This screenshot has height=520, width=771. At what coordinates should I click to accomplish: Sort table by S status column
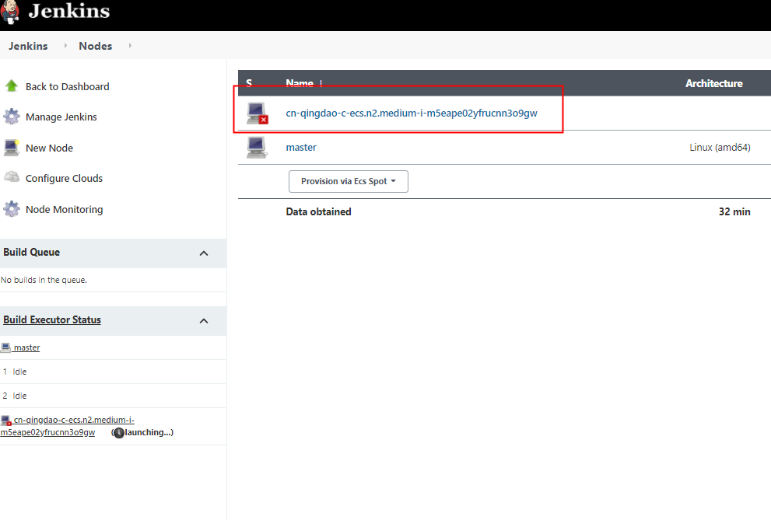click(x=249, y=83)
